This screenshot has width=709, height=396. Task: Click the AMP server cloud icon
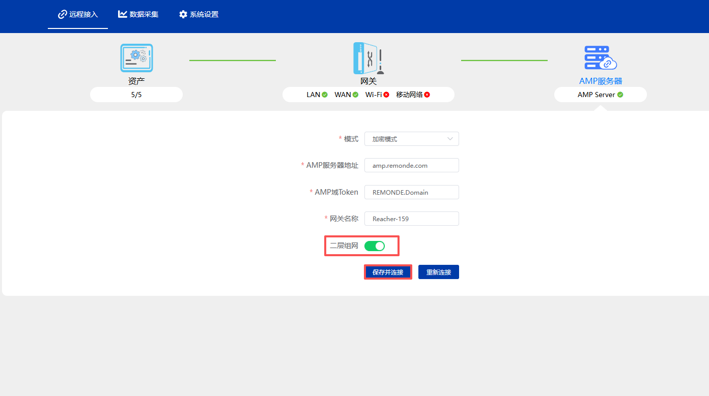point(601,58)
